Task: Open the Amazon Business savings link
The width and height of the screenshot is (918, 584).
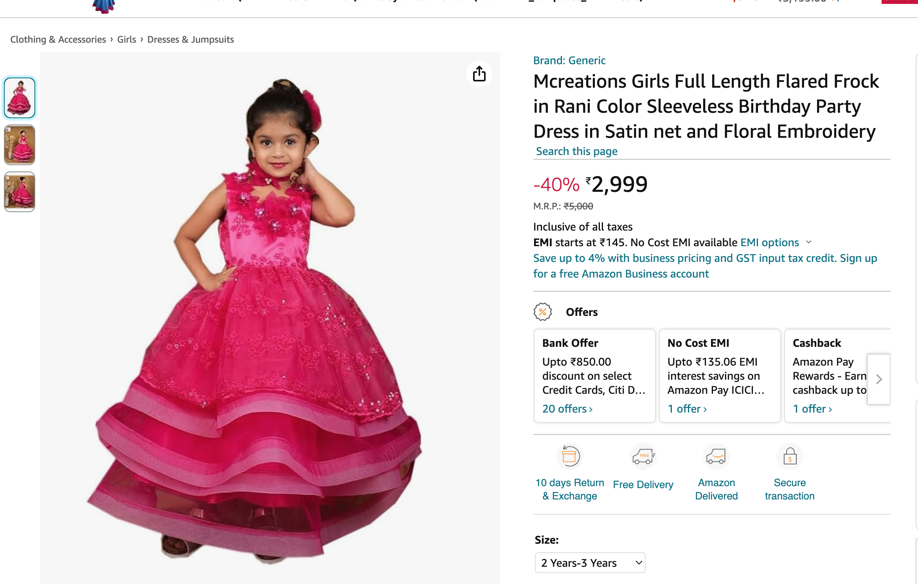Action: [x=705, y=266]
